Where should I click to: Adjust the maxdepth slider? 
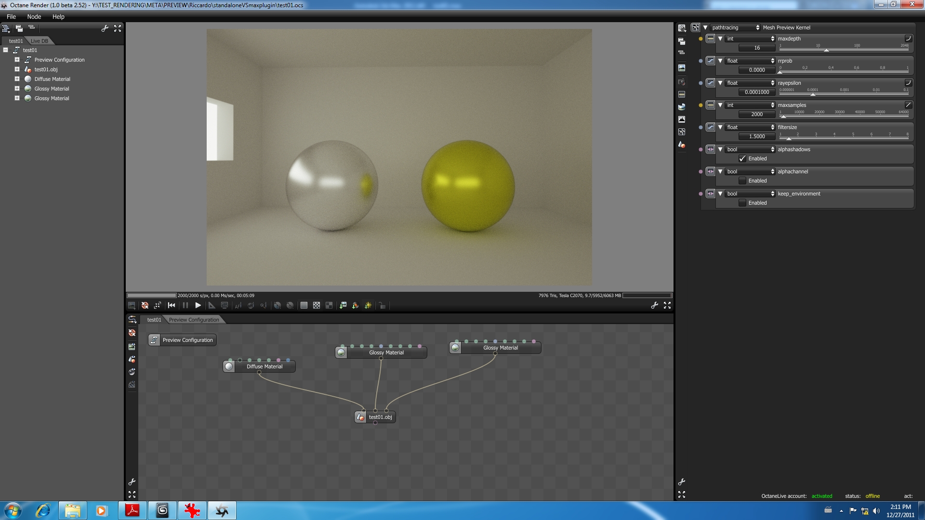826,50
